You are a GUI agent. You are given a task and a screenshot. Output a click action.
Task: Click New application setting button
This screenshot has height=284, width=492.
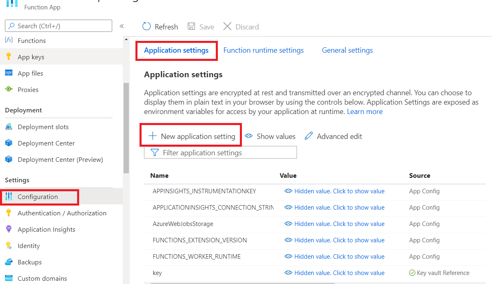tap(192, 136)
